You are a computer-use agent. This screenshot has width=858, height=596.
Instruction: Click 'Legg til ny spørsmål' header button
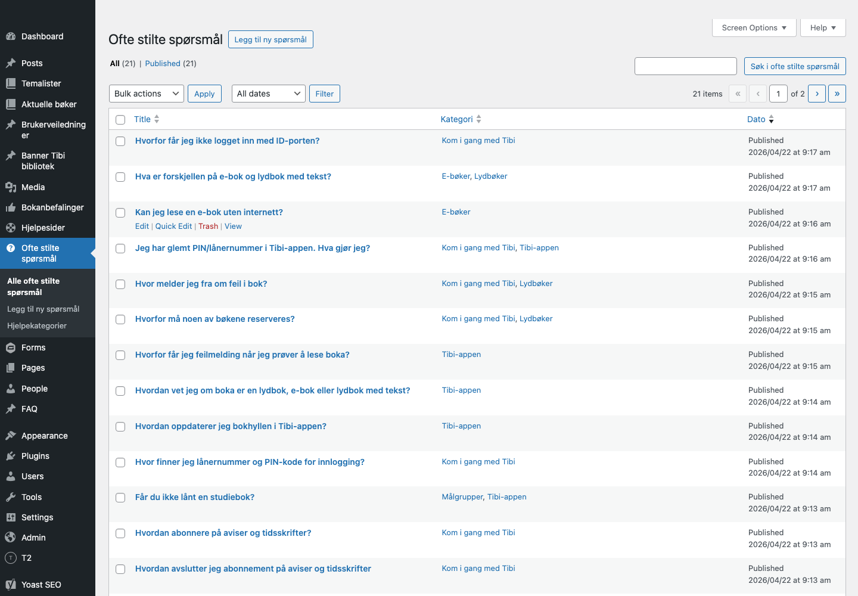(x=271, y=39)
